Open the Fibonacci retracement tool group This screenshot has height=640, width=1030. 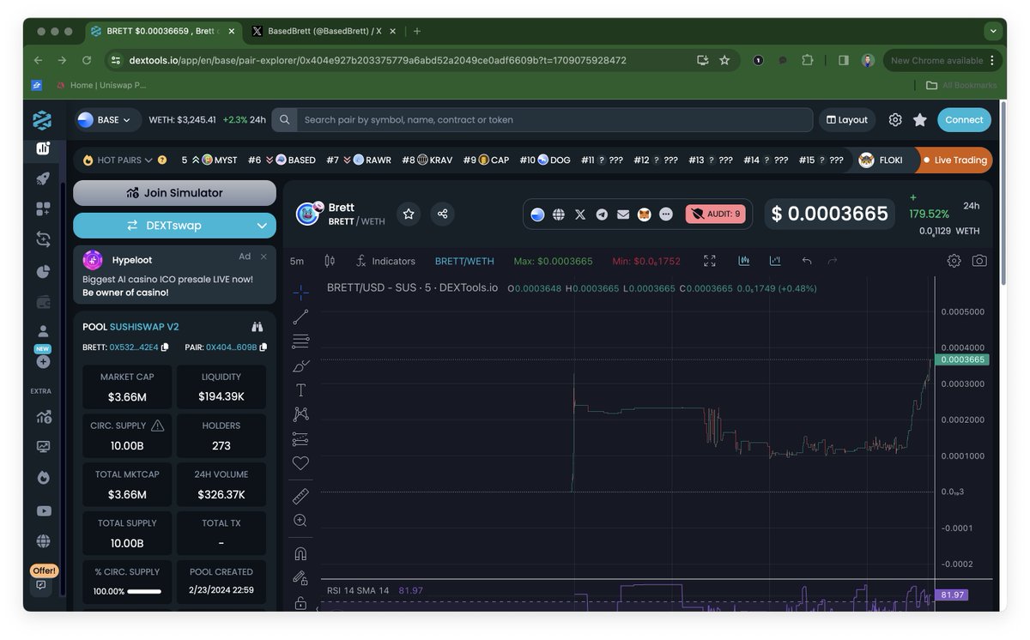(x=300, y=341)
